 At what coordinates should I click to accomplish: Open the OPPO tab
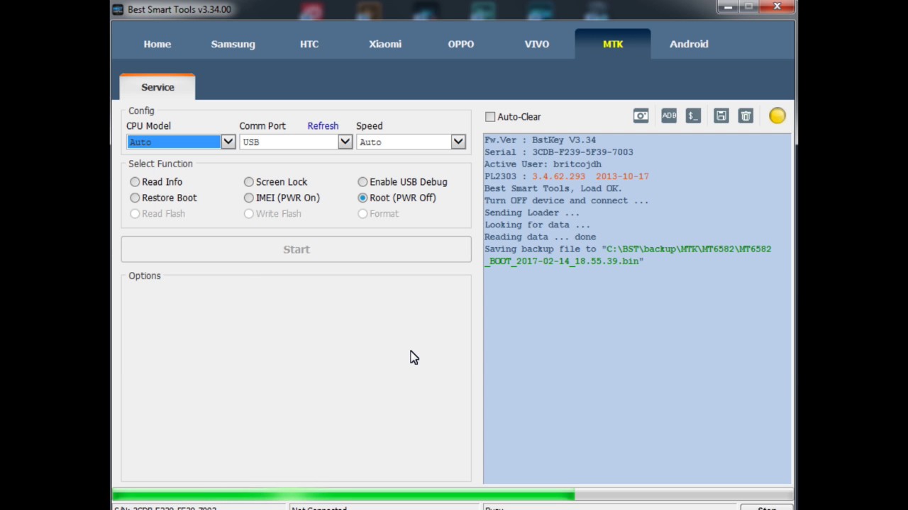point(461,44)
